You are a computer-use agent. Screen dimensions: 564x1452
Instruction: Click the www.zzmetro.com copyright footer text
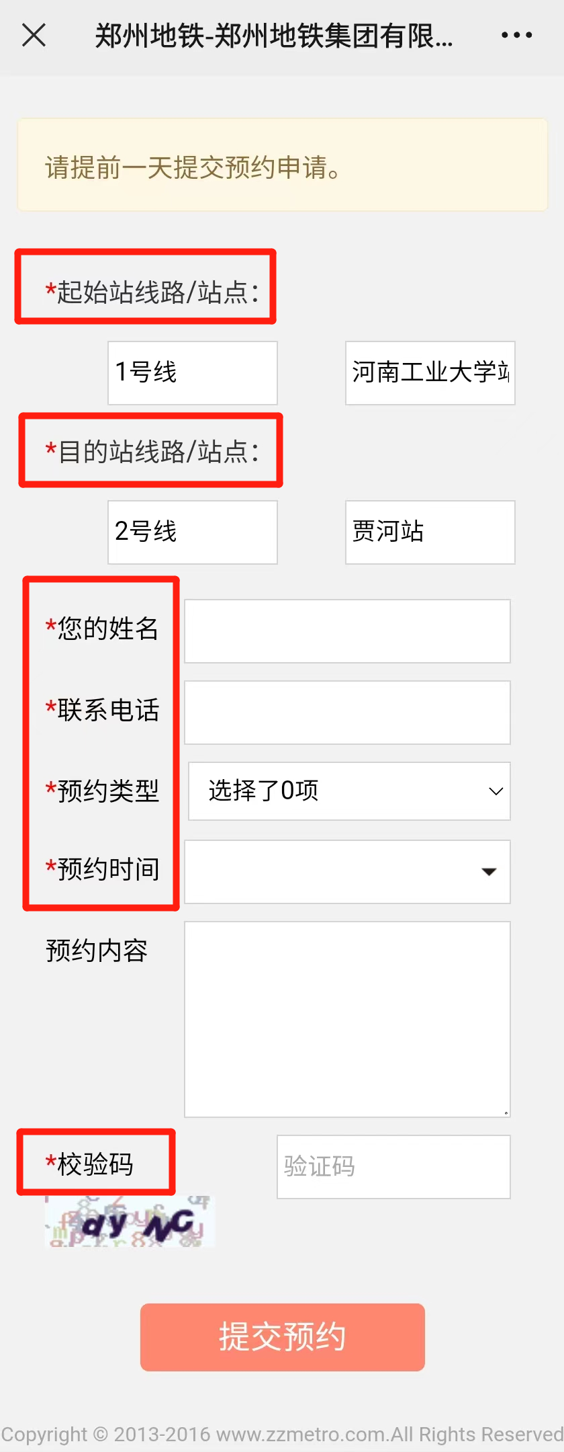tap(282, 1435)
